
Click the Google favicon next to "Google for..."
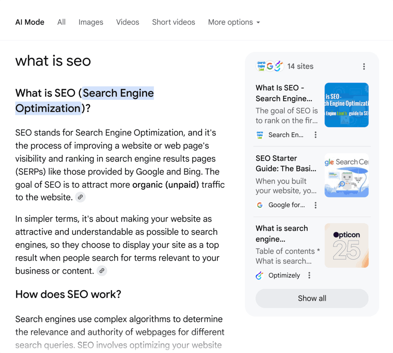(x=260, y=205)
